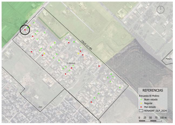This screenshot has width=175, height=125.
Task: Click the red survey point inside the black circle
Action: click(x=25, y=30)
